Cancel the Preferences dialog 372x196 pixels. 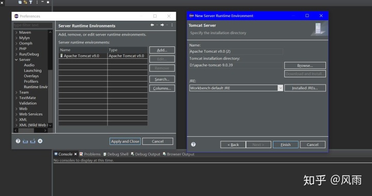[158, 141]
